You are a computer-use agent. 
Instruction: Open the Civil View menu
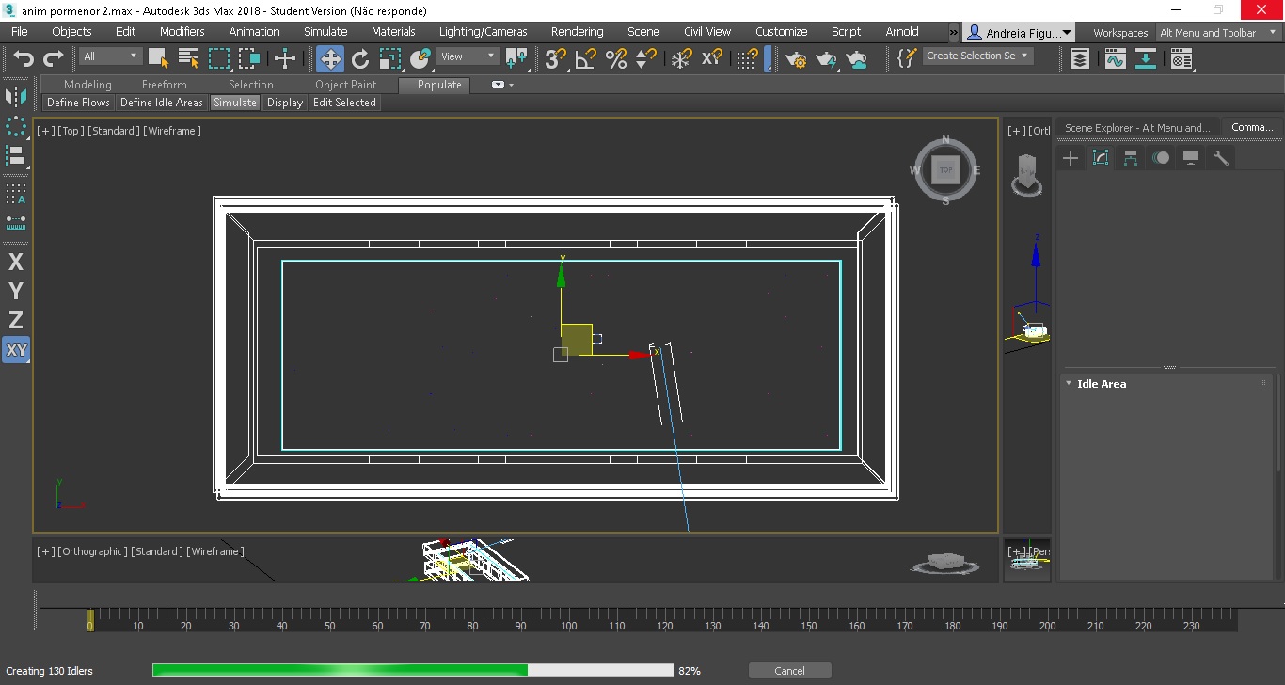click(707, 31)
